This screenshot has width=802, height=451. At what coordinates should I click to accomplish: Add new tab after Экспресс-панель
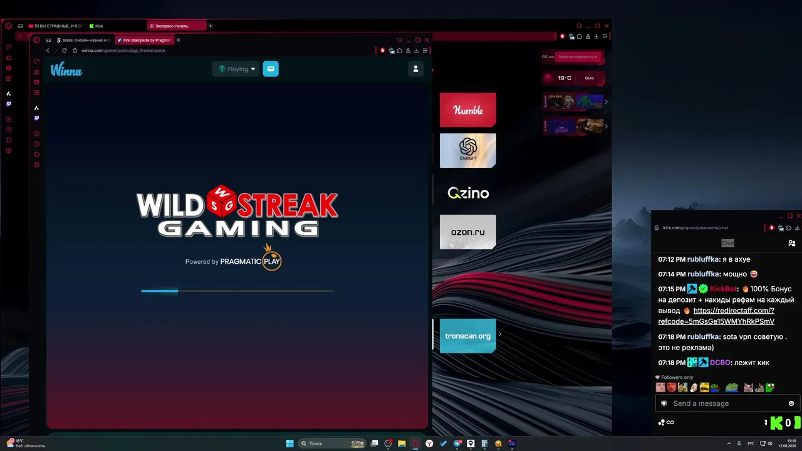pos(211,26)
